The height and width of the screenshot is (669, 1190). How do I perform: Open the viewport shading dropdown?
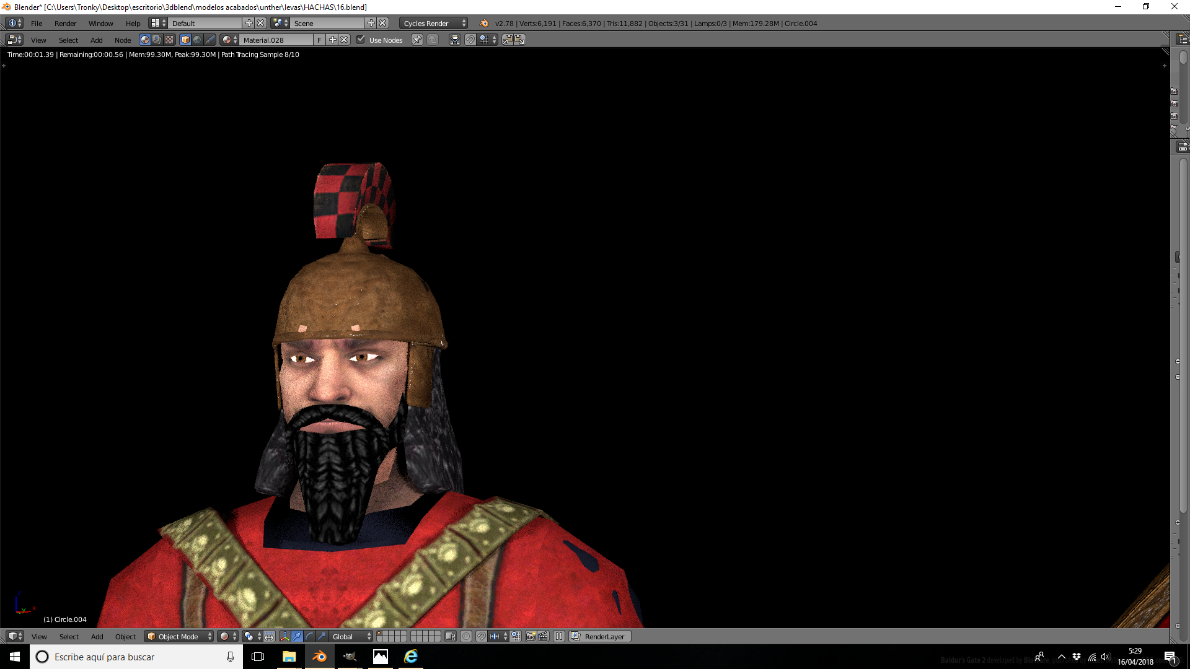coord(228,636)
